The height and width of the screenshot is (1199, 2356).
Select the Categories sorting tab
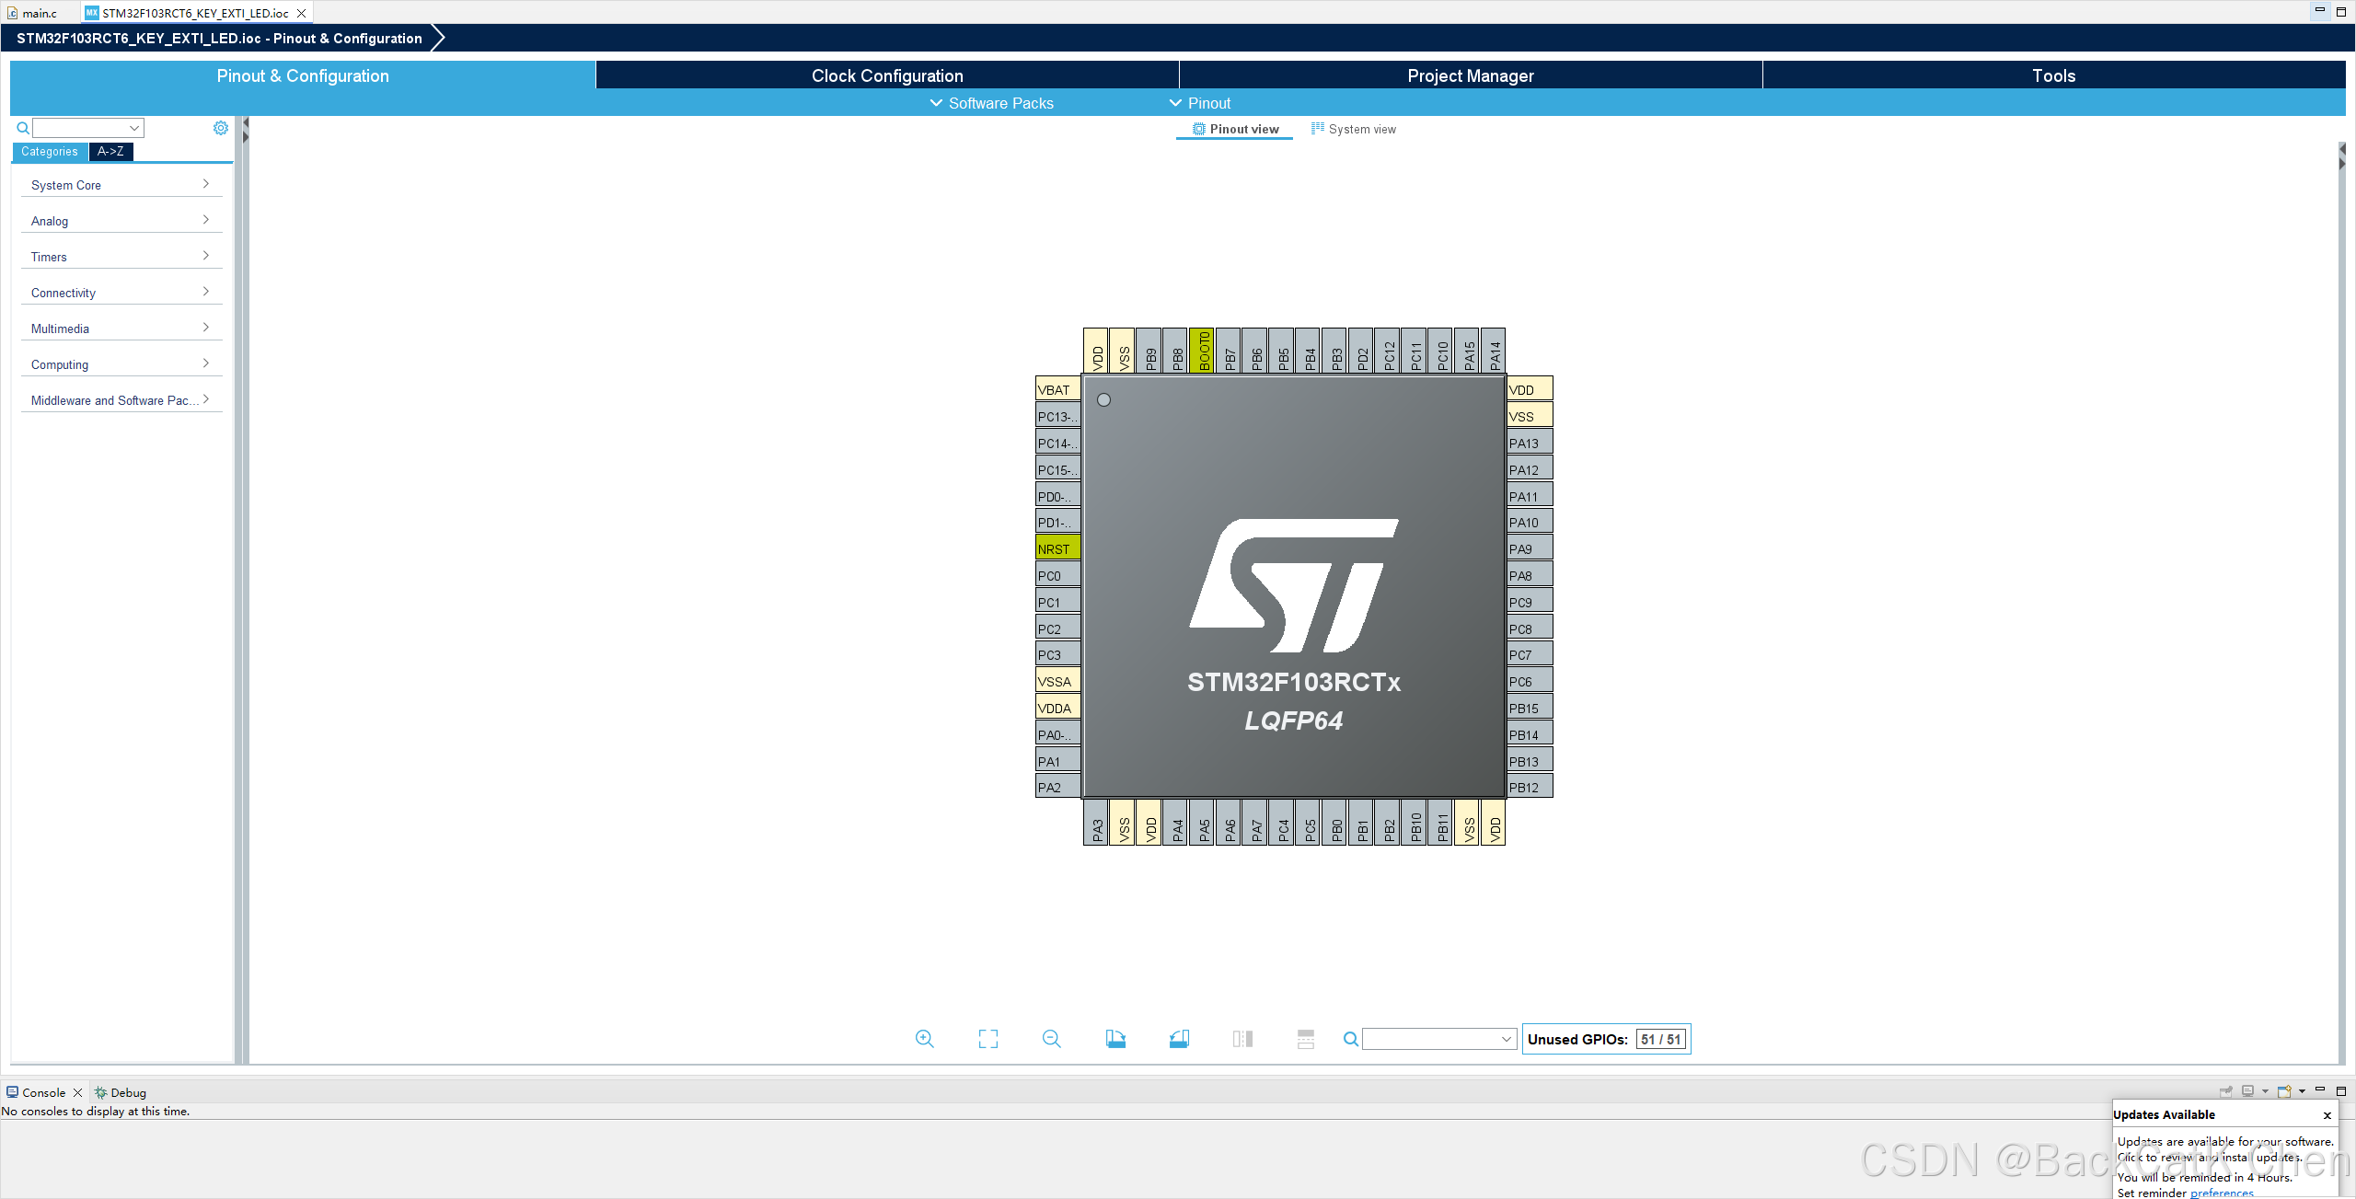50,152
